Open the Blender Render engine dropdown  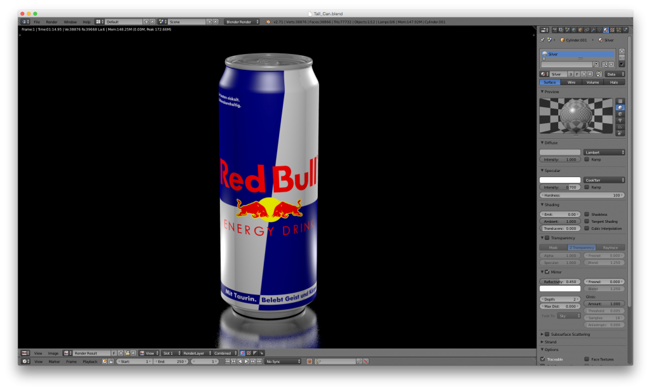coord(242,22)
